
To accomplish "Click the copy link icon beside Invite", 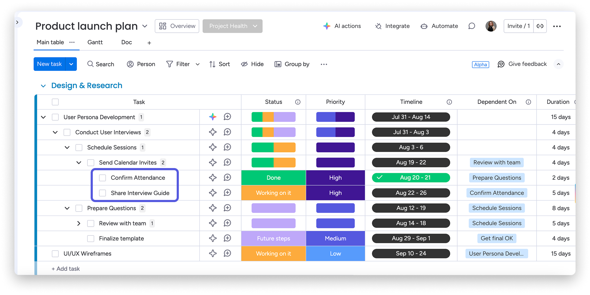I will pyautogui.click(x=540, y=26).
